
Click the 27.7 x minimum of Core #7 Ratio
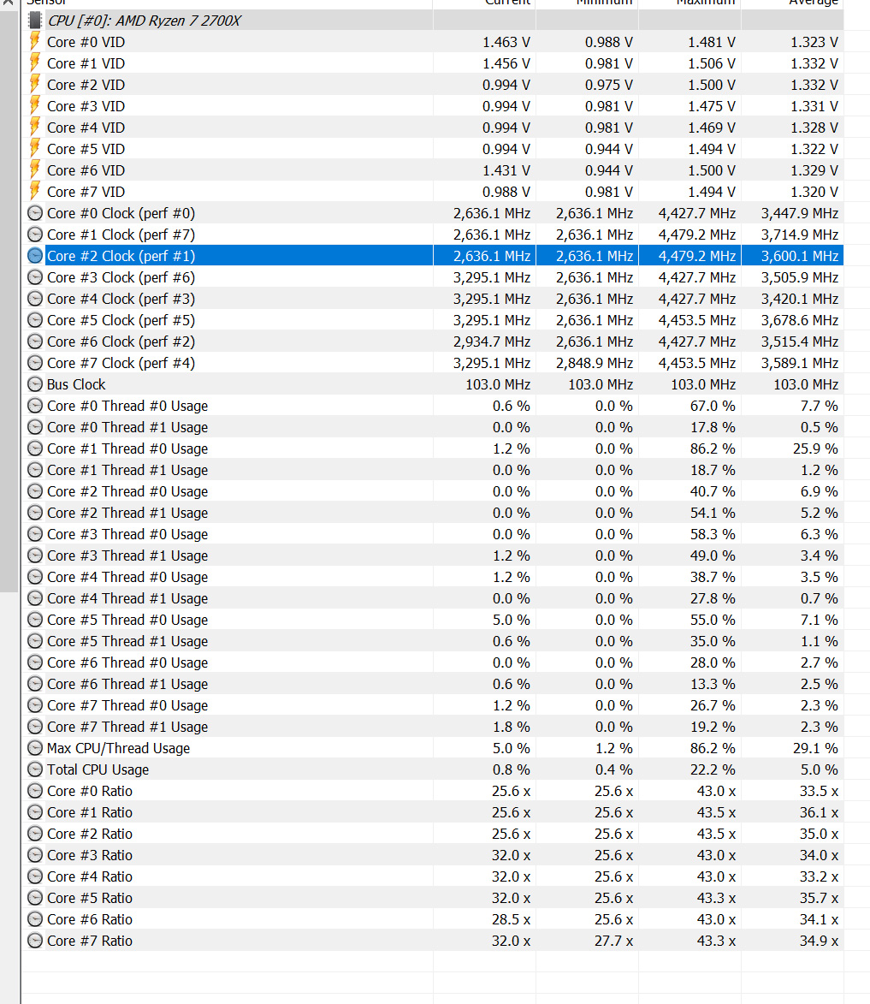(x=613, y=941)
